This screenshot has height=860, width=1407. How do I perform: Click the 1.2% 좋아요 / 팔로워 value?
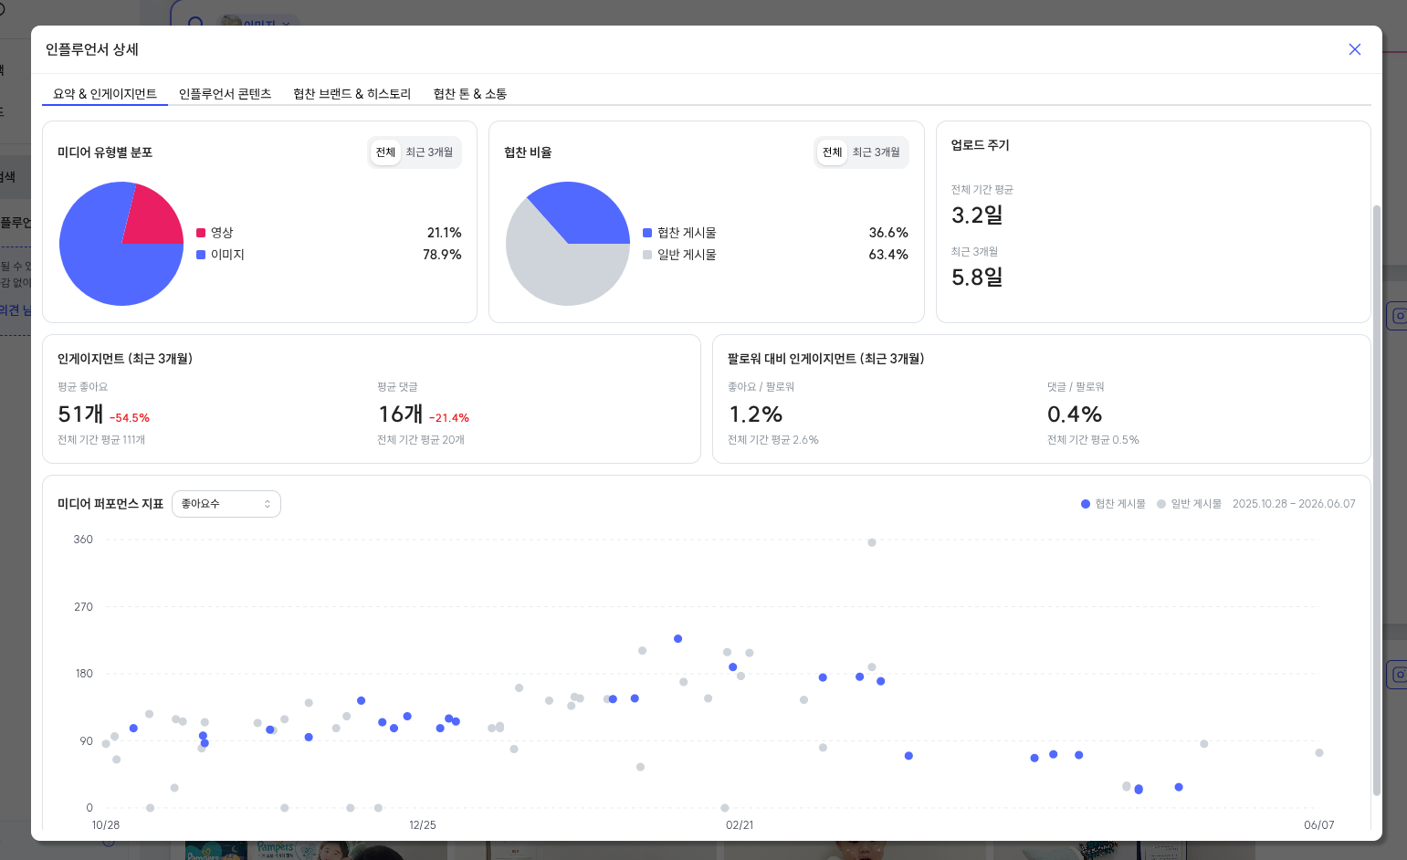click(x=756, y=414)
